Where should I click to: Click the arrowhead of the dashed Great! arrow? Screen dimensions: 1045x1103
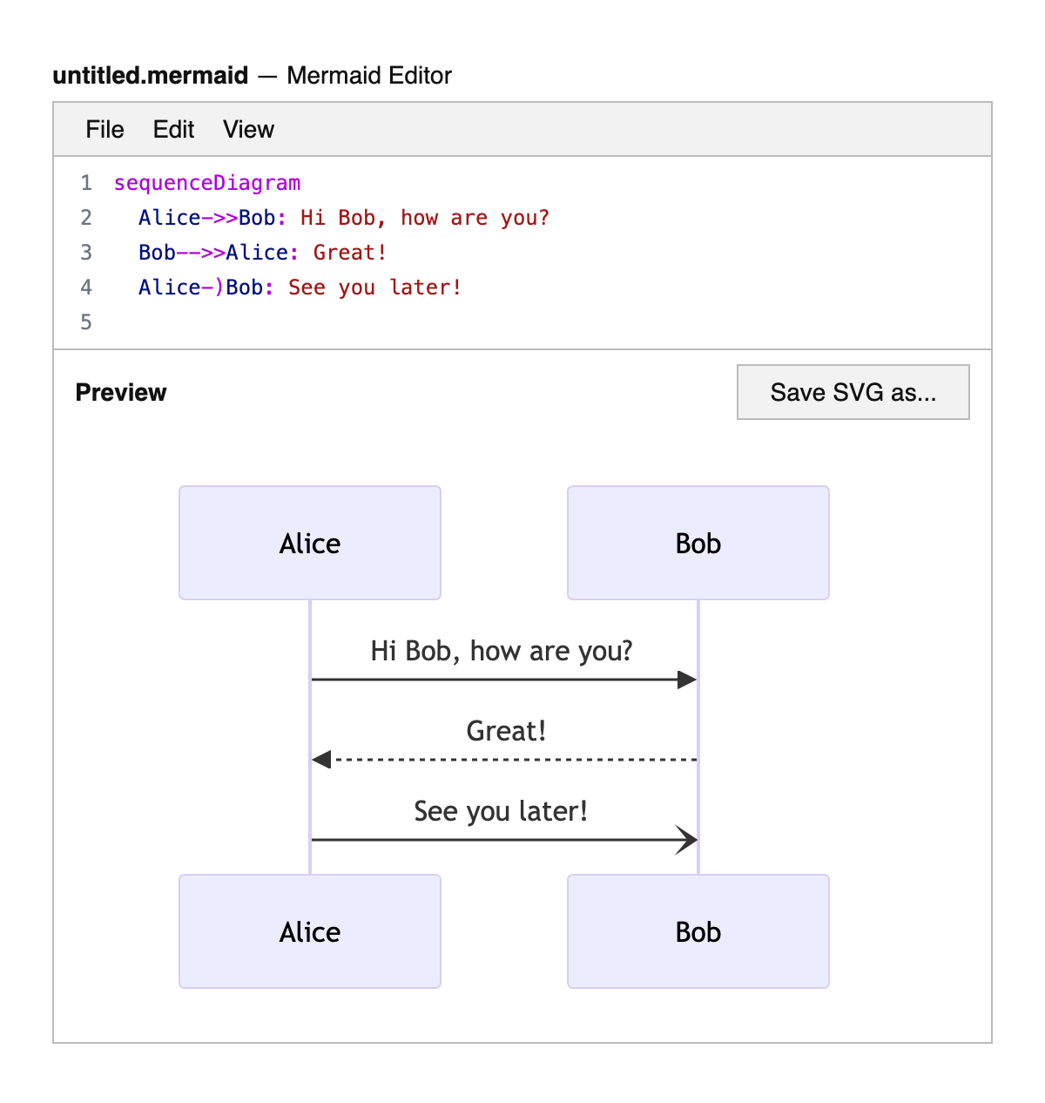click(322, 760)
